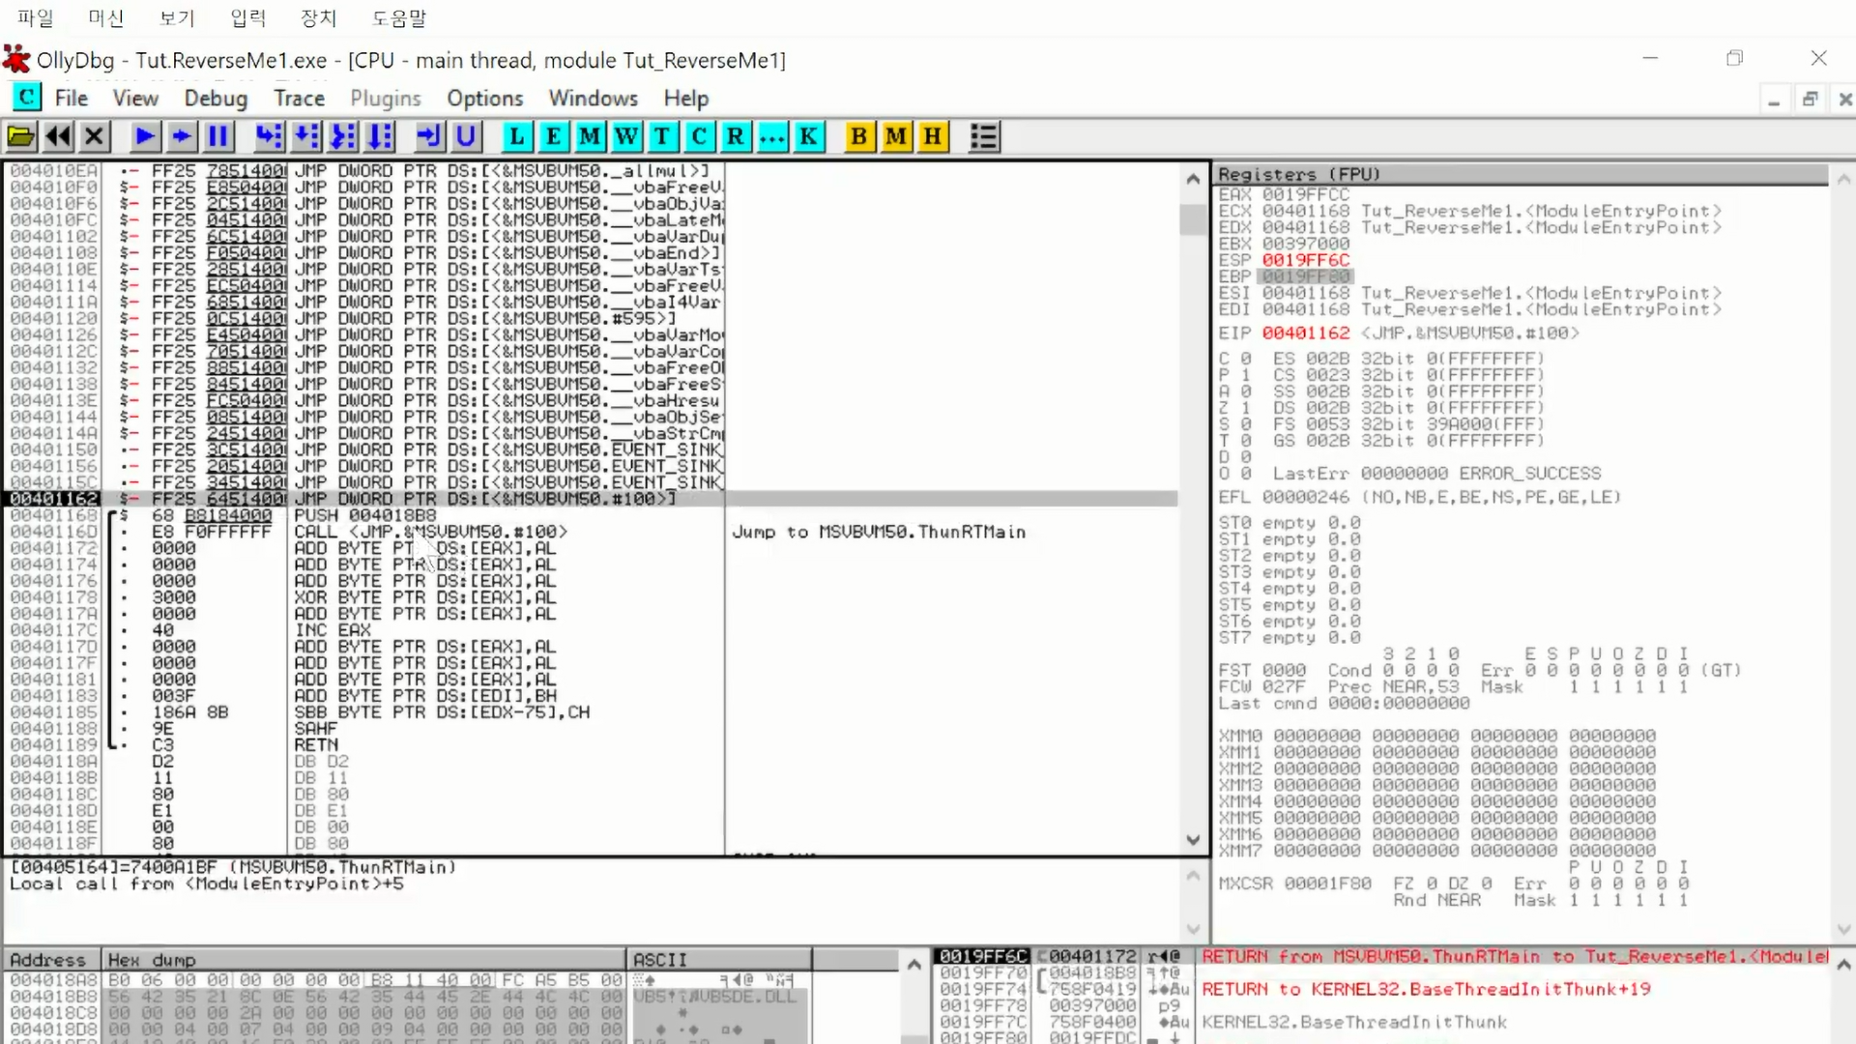The image size is (1856, 1044).
Task: Open Executable modules with E button
Action: pos(553,137)
